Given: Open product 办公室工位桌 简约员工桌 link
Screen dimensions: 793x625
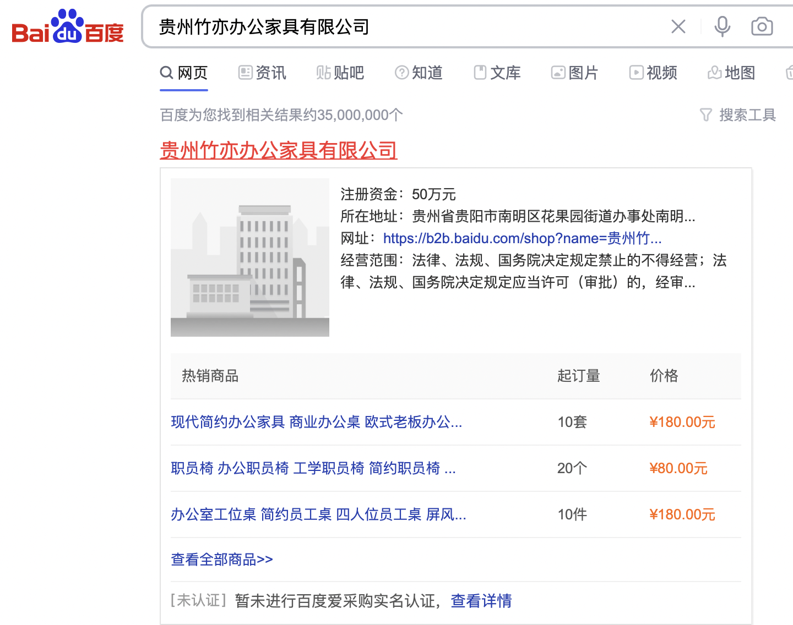Looking at the screenshot, I should pyautogui.click(x=318, y=514).
